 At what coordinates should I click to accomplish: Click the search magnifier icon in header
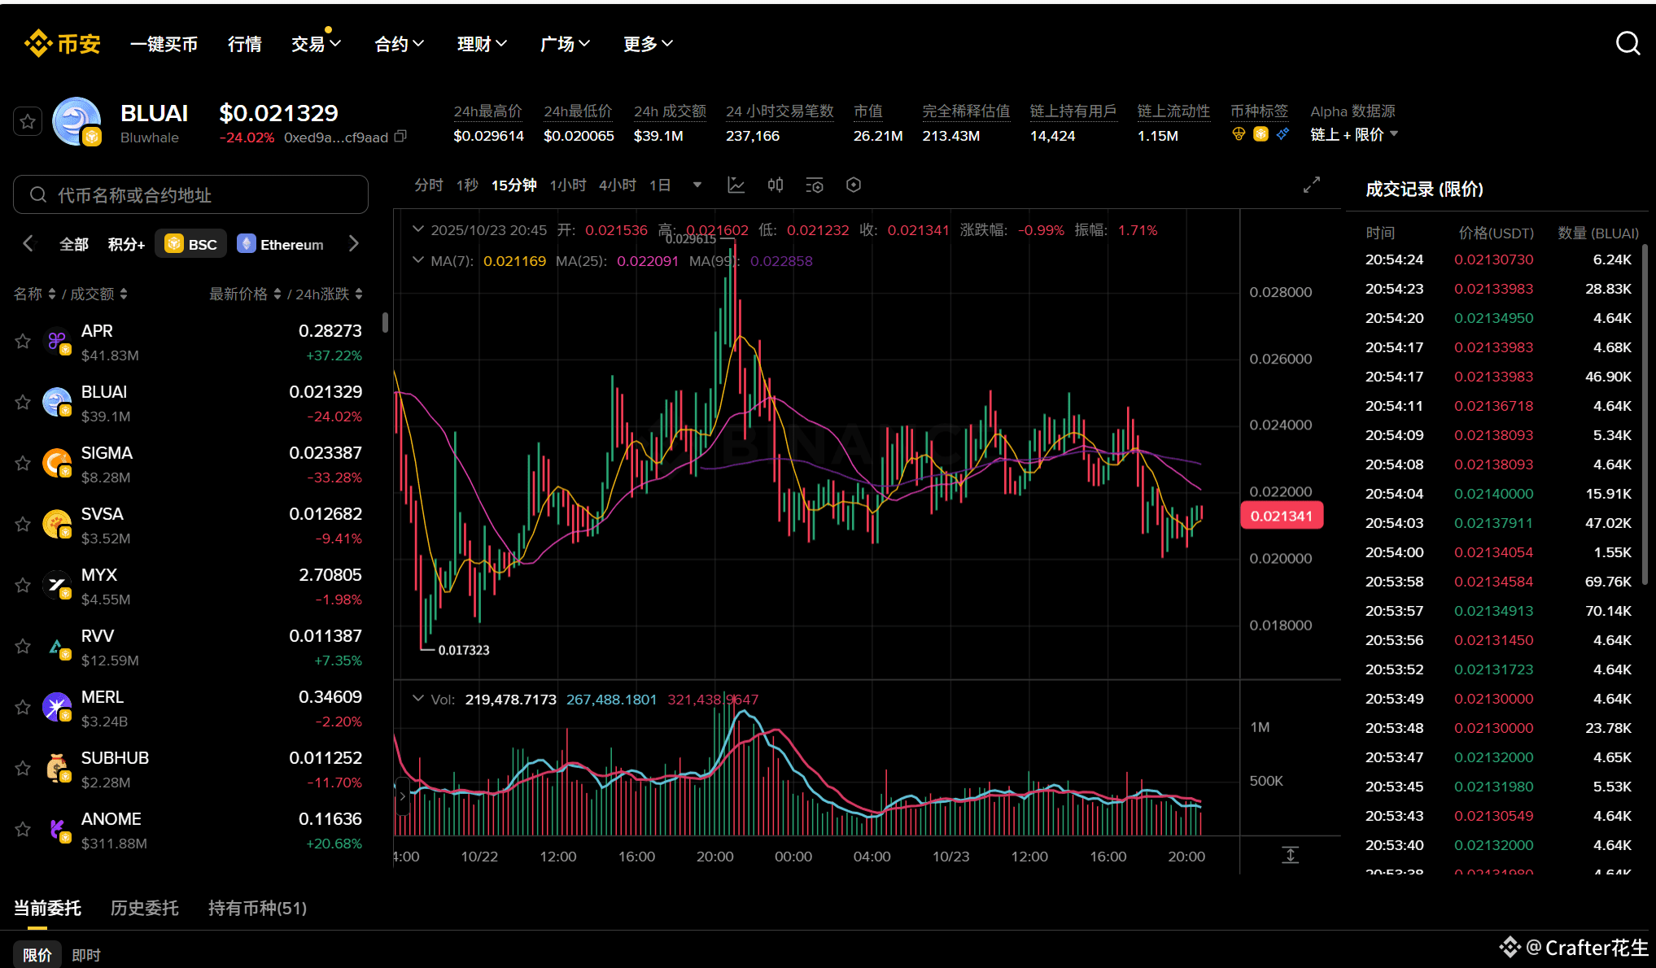(1628, 43)
